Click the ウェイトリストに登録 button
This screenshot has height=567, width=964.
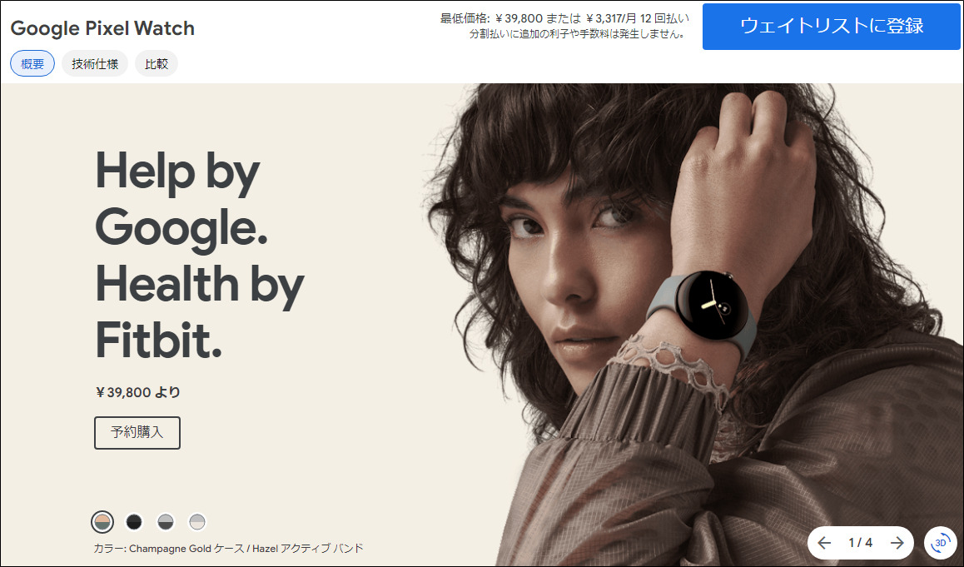pyautogui.click(x=831, y=26)
